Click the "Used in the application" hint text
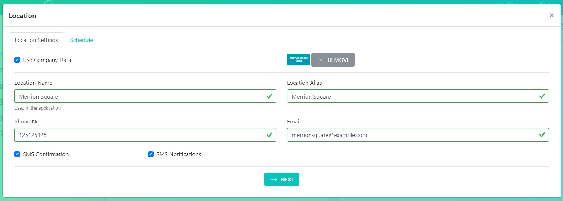 coord(37,108)
